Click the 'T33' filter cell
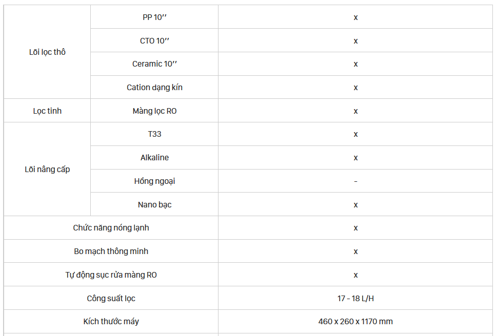 (x=154, y=134)
